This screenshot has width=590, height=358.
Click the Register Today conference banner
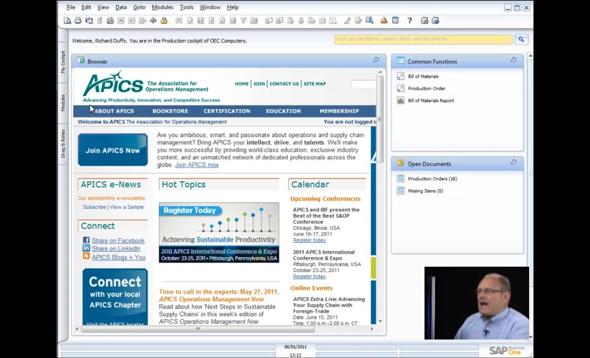pyautogui.click(x=219, y=233)
